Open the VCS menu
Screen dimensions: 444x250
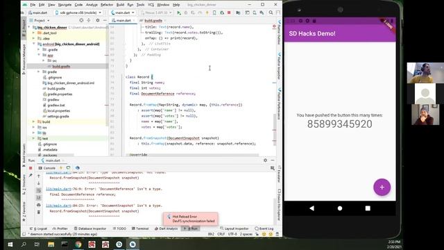[151, 5]
